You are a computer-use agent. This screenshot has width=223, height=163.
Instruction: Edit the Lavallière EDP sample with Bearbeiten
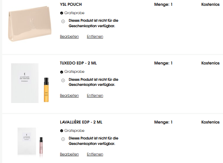point(69,154)
